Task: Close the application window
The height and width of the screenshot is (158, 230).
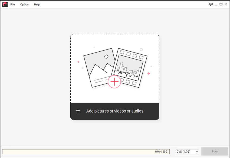Action: [226, 4]
